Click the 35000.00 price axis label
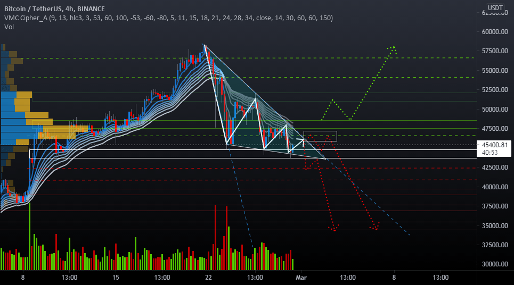This screenshot has height=285, width=514. tap(495, 226)
